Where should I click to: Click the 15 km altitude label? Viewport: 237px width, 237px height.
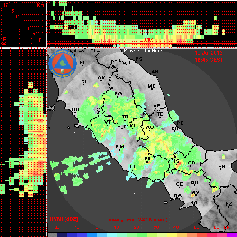pos(11,11)
